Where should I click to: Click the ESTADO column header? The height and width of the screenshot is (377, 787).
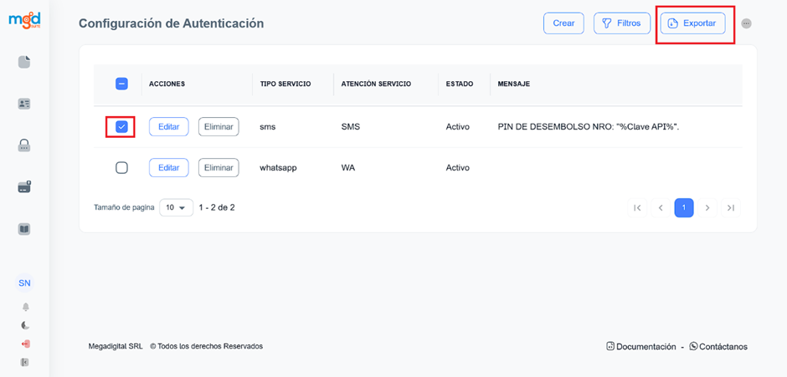(460, 84)
